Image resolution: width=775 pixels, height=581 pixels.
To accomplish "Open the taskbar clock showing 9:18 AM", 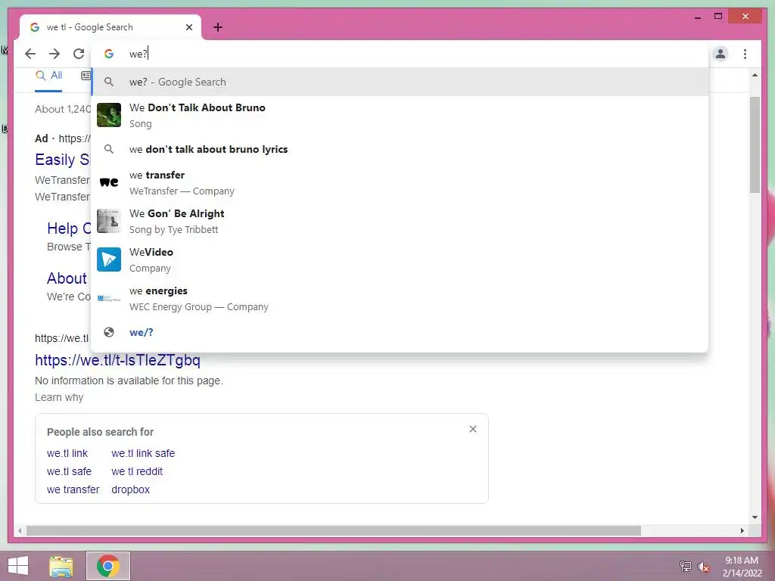I will (x=742, y=567).
